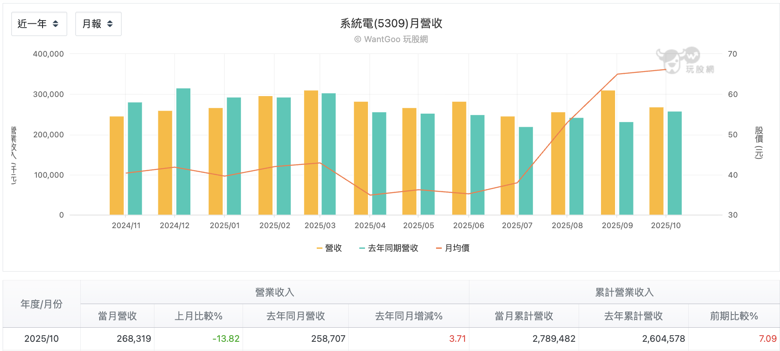Select the 2025/06 teal last-year bar
The width and height of the screenshot is (780, 351).
[477, 165]
